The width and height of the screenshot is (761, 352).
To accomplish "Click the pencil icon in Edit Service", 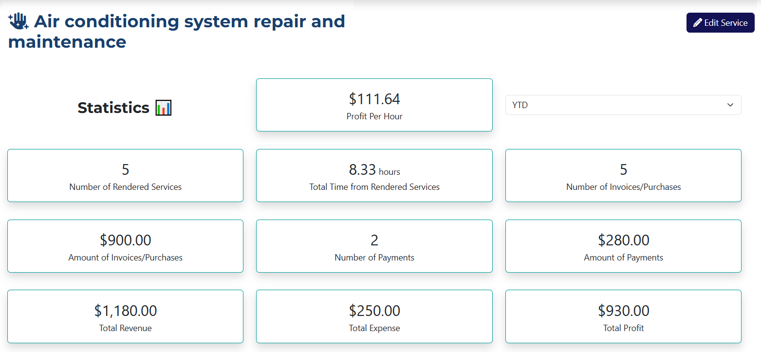I will click(697, 23).
